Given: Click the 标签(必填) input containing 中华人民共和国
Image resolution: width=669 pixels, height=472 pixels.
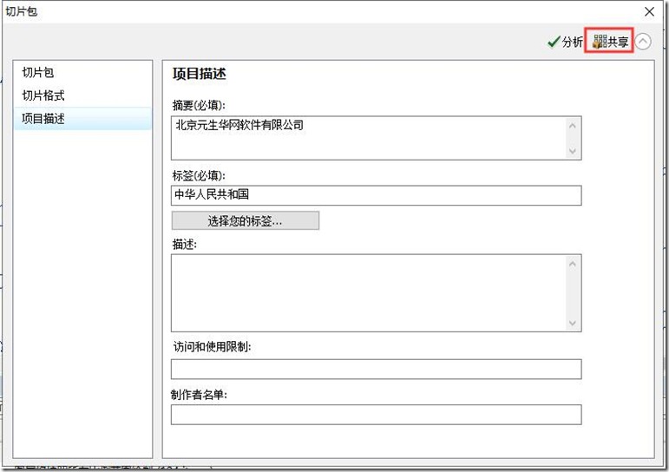Looking at the screenshot, I should [376, 195].
